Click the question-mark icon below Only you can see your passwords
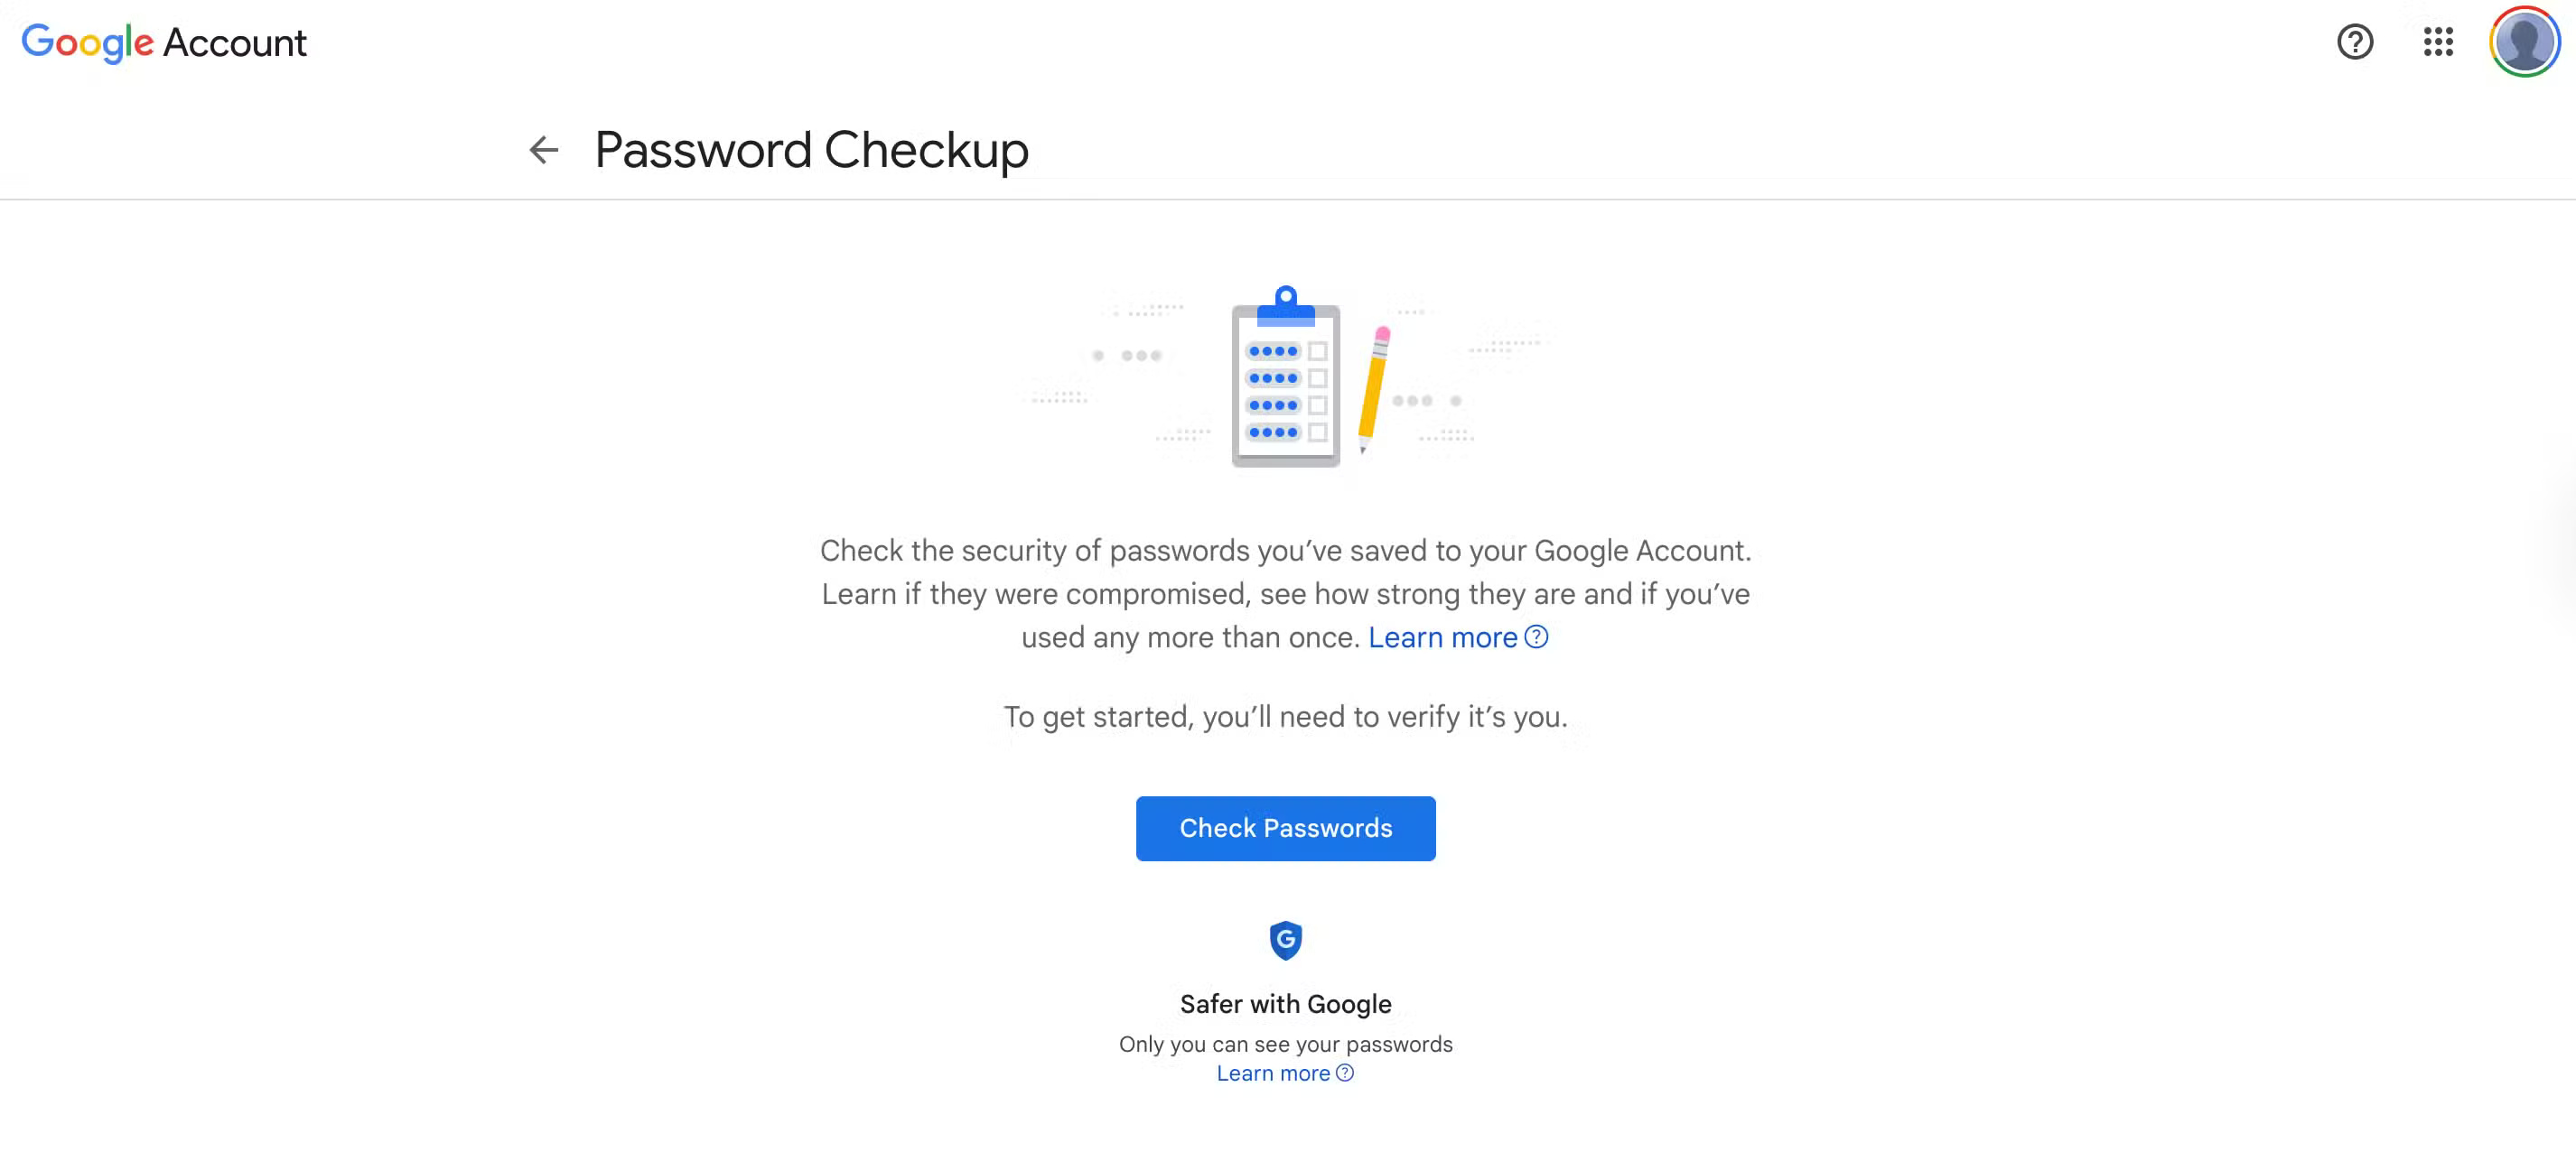Image resolution: width=2576 pixels, height=1152 pixels. (x=1345, y=1073)
